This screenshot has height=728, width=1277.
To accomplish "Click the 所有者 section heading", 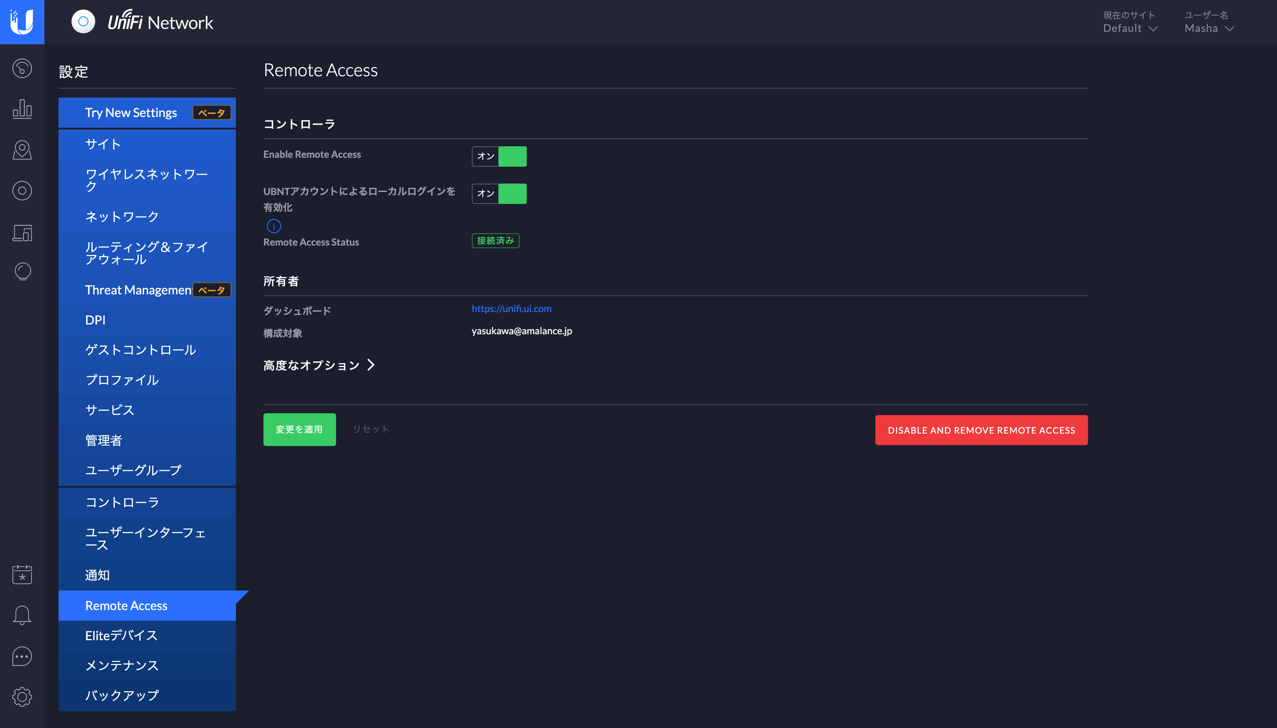I will (281, 281).
